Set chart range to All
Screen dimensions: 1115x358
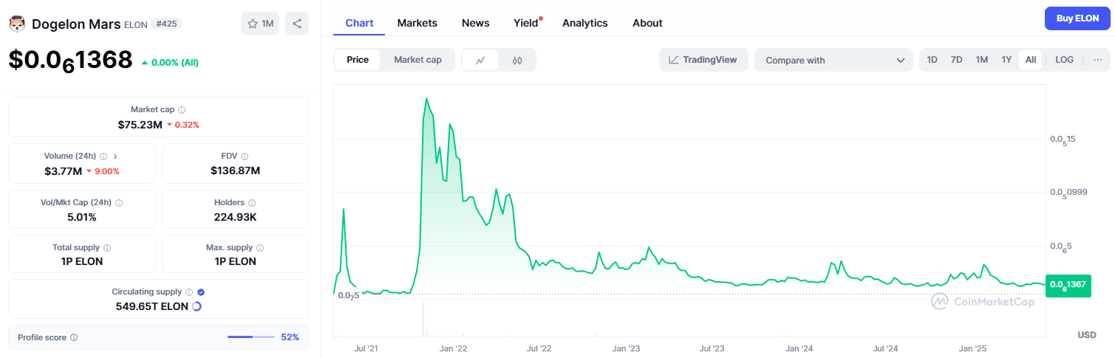[1030, 60]
